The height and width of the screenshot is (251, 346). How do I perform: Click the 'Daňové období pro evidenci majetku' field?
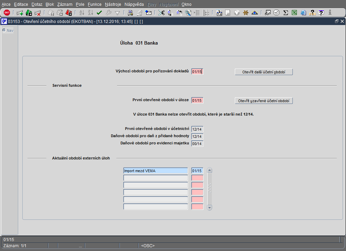[197, 144]
